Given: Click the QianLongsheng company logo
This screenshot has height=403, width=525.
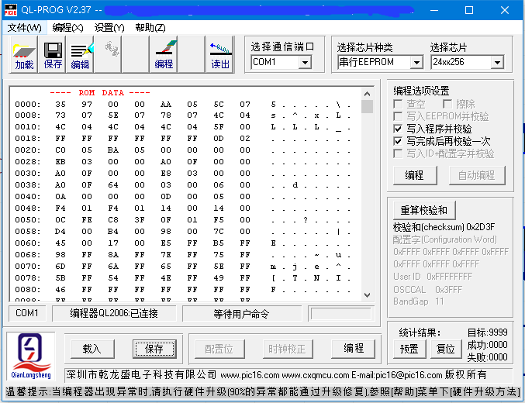Looking at the screenshot, I should click(x=31, y=356).
